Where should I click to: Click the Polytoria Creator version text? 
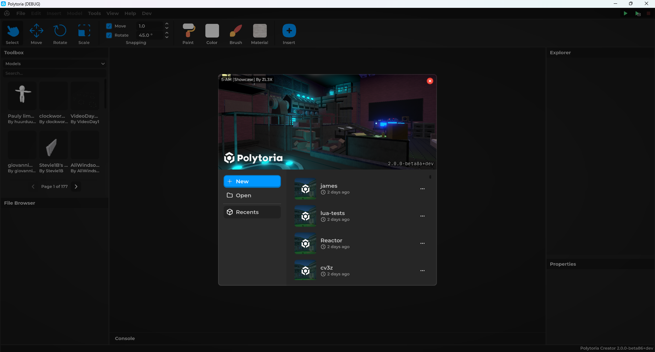(x=617, y=348)
